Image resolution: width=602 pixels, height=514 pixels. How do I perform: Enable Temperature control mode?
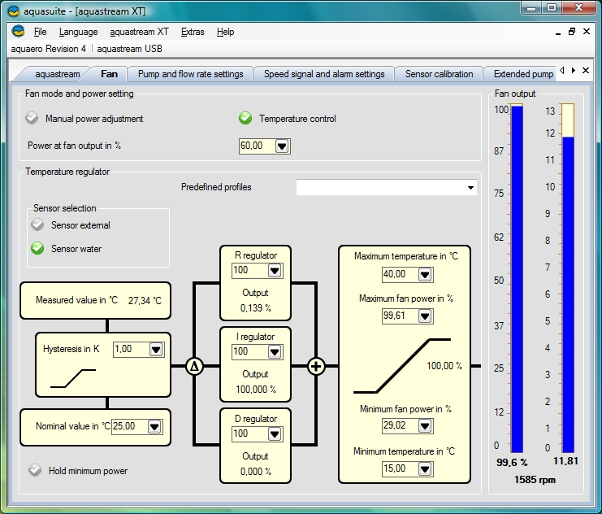point(245,118)
